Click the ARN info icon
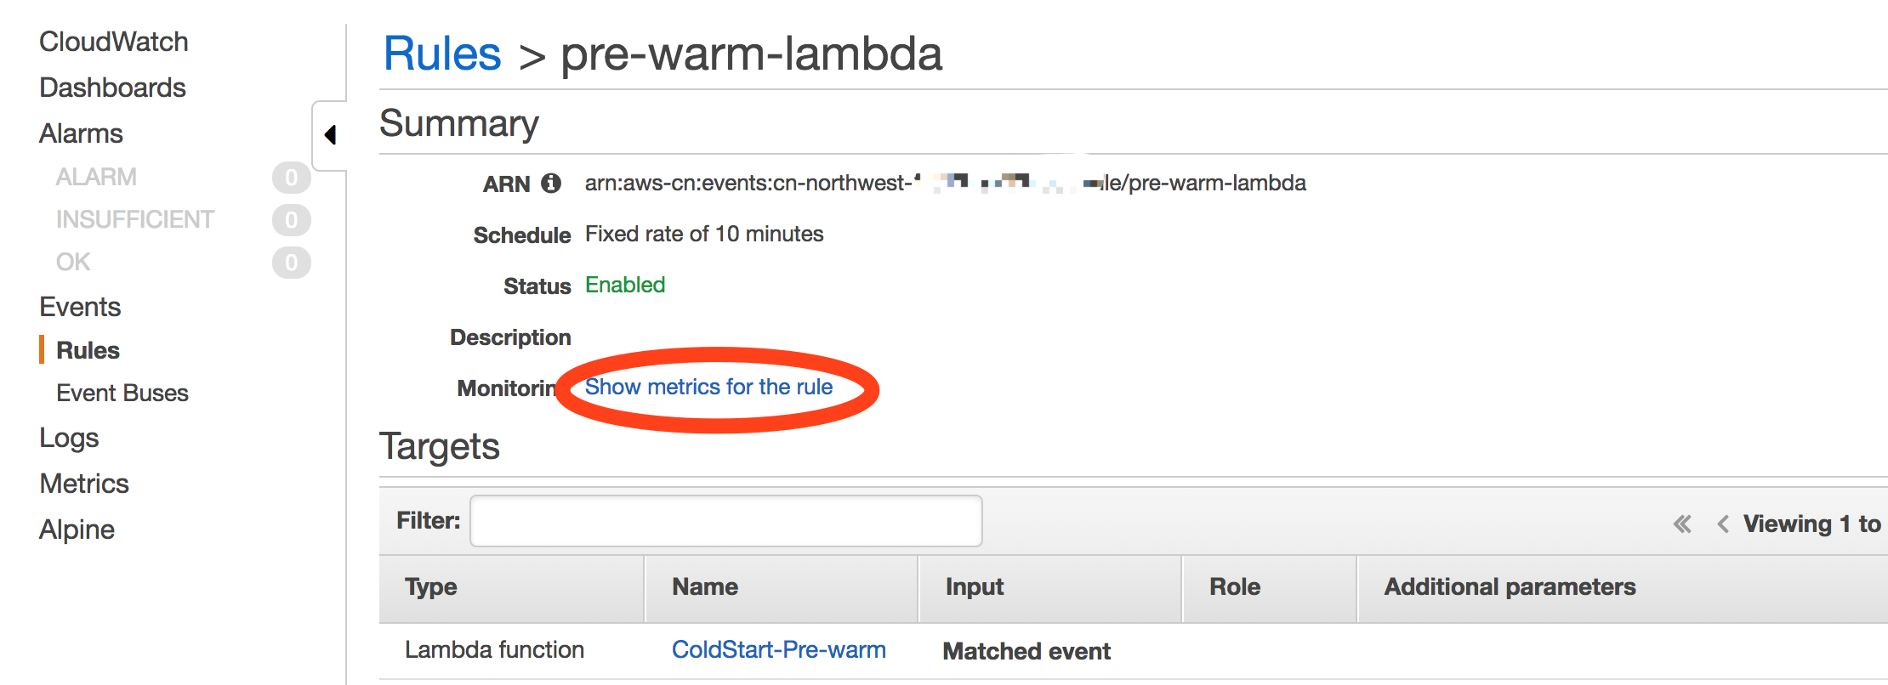 [551, 183]
